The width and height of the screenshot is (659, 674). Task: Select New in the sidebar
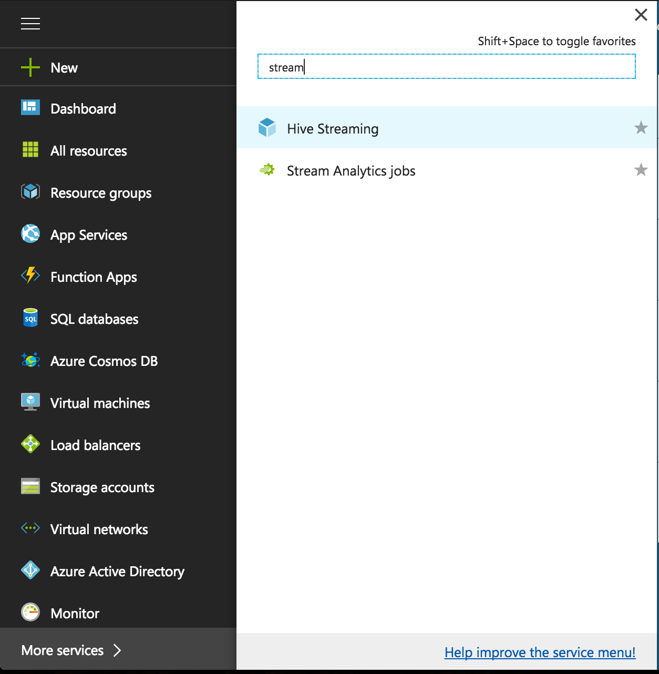64,68
